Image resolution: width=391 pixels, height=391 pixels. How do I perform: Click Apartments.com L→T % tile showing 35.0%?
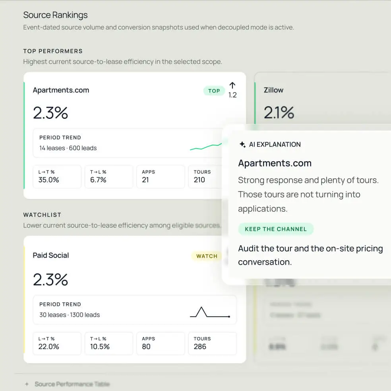click(57, 176)
